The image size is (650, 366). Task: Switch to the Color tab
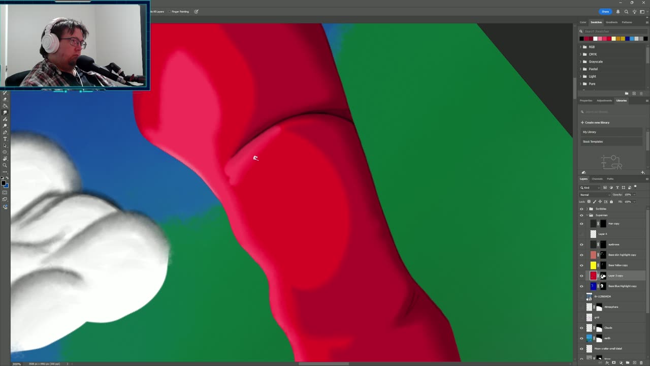pos(583,22)
